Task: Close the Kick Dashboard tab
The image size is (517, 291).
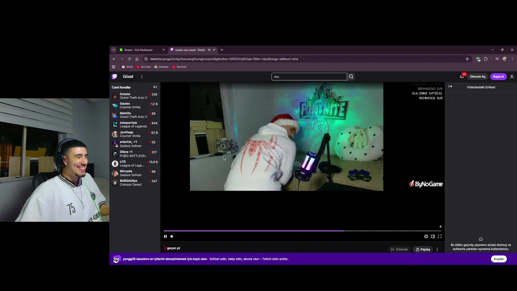Action: tap(164, 50)
